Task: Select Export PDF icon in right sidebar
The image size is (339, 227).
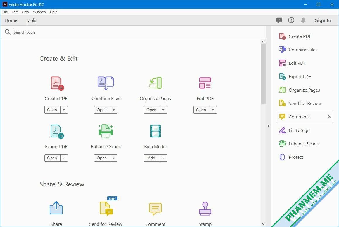Action: click(282, 77)
